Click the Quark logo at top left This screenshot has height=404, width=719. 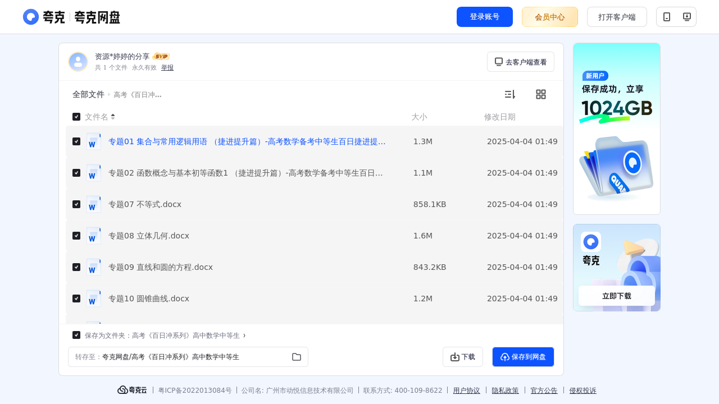71,17
